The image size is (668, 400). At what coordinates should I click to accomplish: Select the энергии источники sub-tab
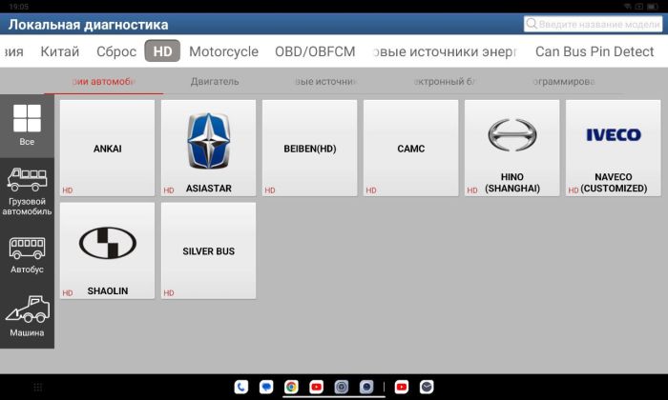[x=326, y=81]
